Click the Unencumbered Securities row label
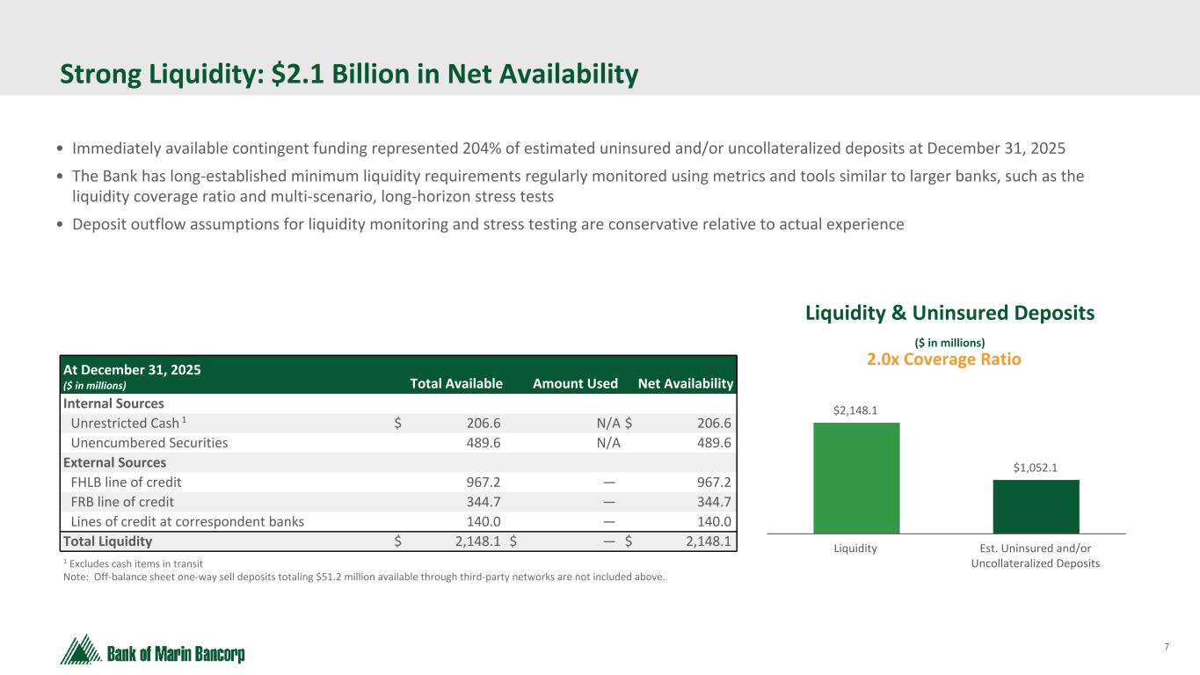The image size is (1200, 675). (149, 443)
